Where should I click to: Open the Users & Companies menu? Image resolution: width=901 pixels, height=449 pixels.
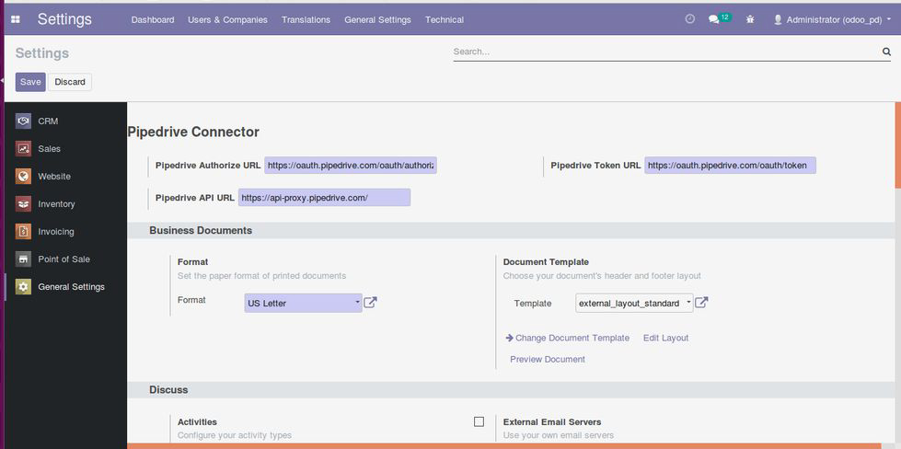[227, 19]
